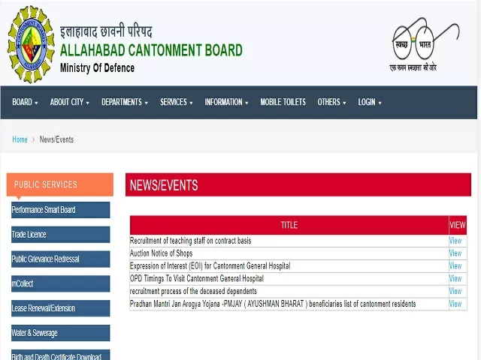Click the Allahabad Cantonment Board emblem logo
Image resolution: width=481 pixels, height=360 pixels.
(31, 44)
